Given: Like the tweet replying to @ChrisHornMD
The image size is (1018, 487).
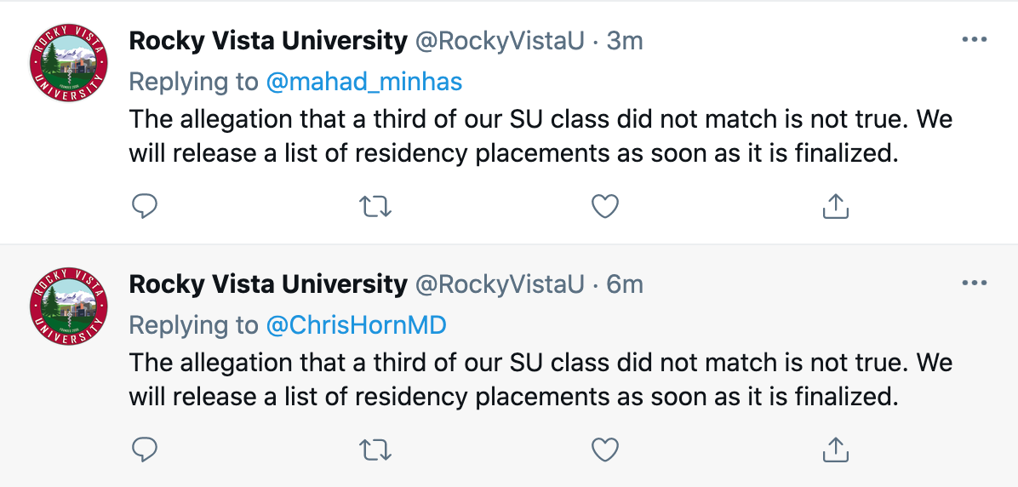Looking at the screenshot, I should [604, 449].
